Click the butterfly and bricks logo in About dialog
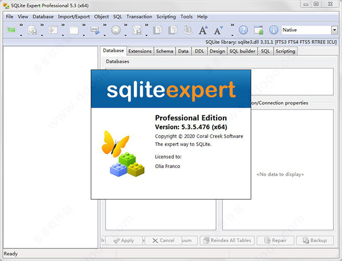 click(123, 153)
